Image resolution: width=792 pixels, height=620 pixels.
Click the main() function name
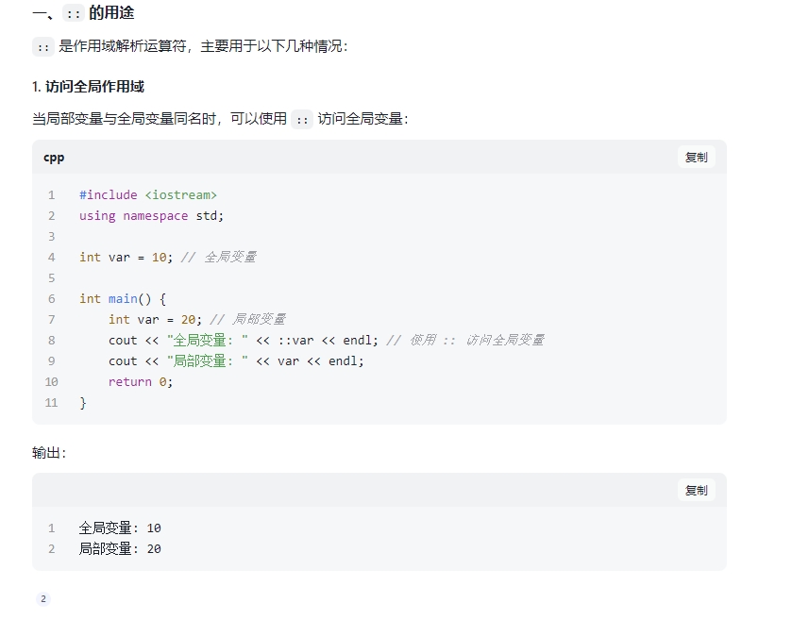pos(125,298)
